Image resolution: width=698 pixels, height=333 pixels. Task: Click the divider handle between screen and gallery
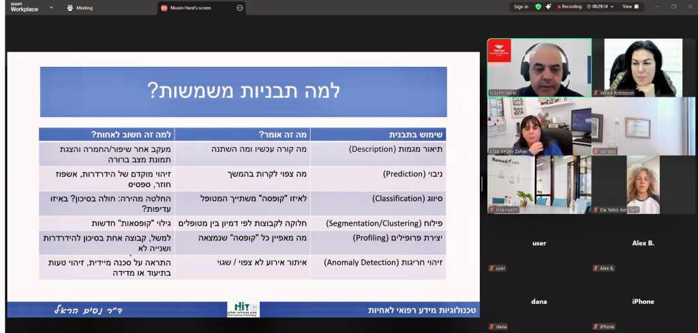click(481, 184)
